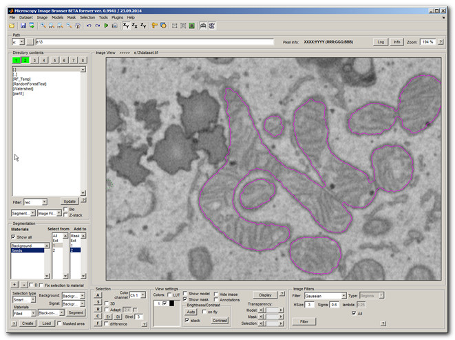Click the first zoom magnifier toolbar icon
Viewport: 455px width, 340px height.
click(x=43, y=26)
